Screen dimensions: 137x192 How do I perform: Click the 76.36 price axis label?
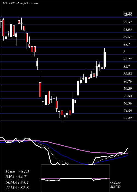pyautogui.click(x=128, y=103)
